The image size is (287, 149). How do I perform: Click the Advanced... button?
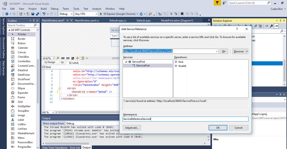pos(132,128)
